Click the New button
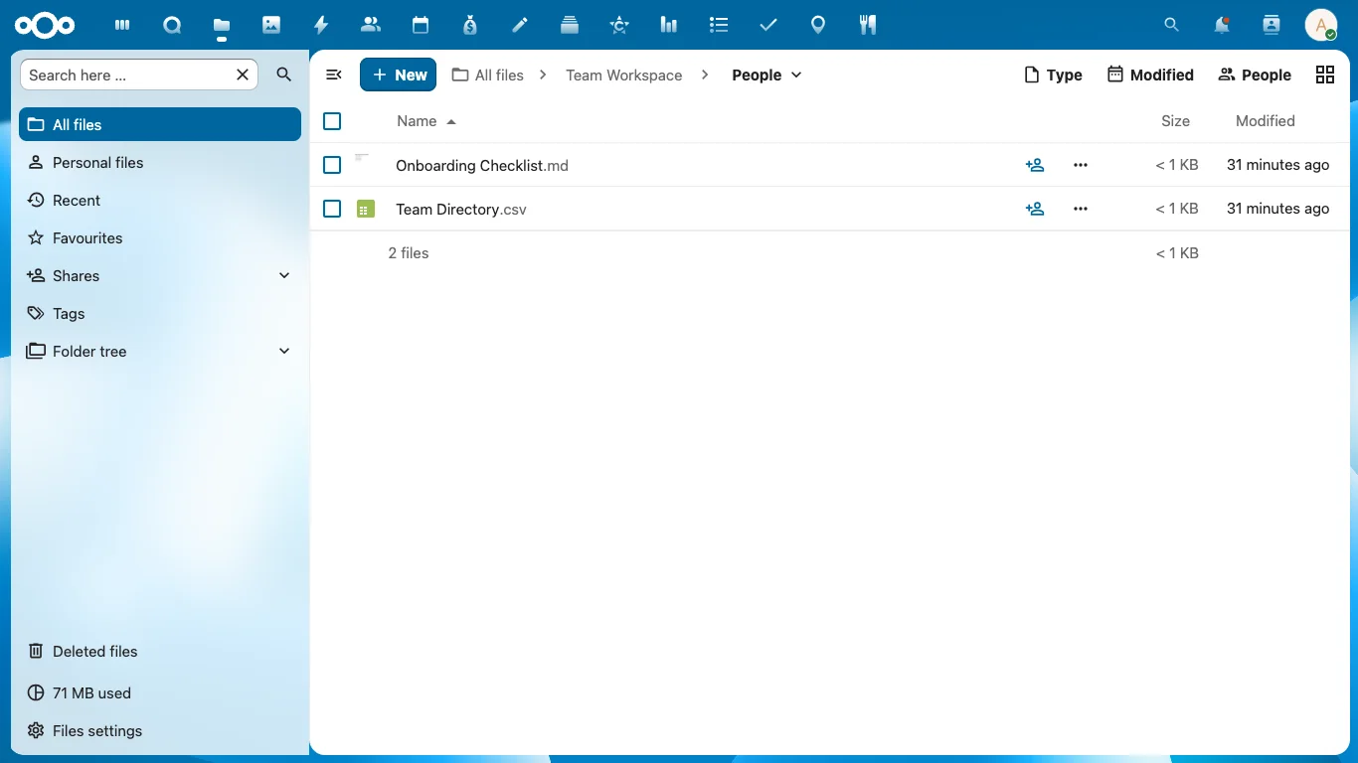 pyautogui.click(x=399, y=75)
